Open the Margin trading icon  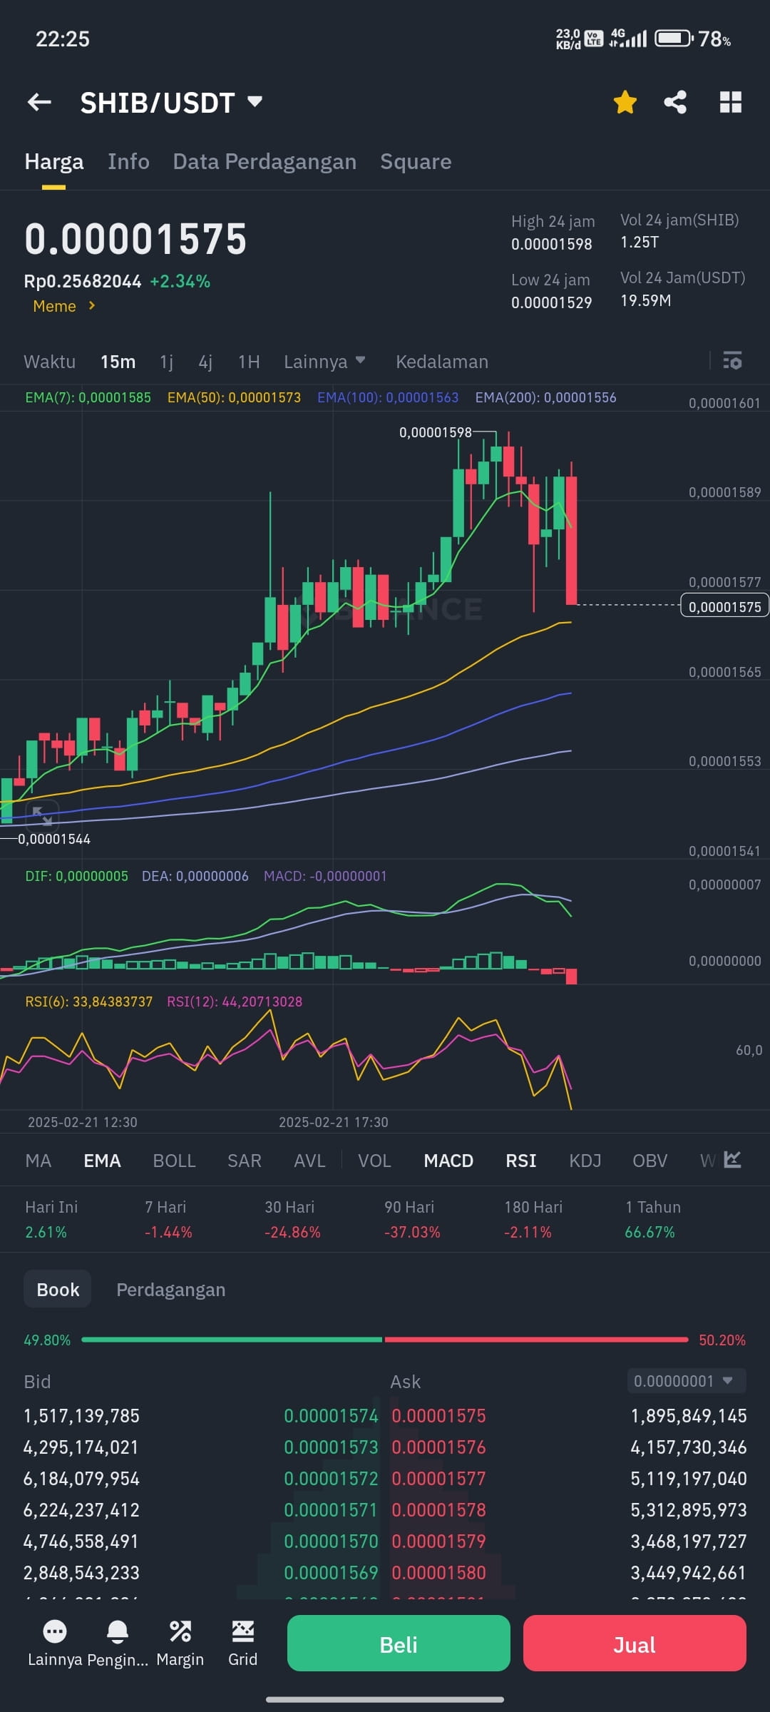pos(180,1643)
